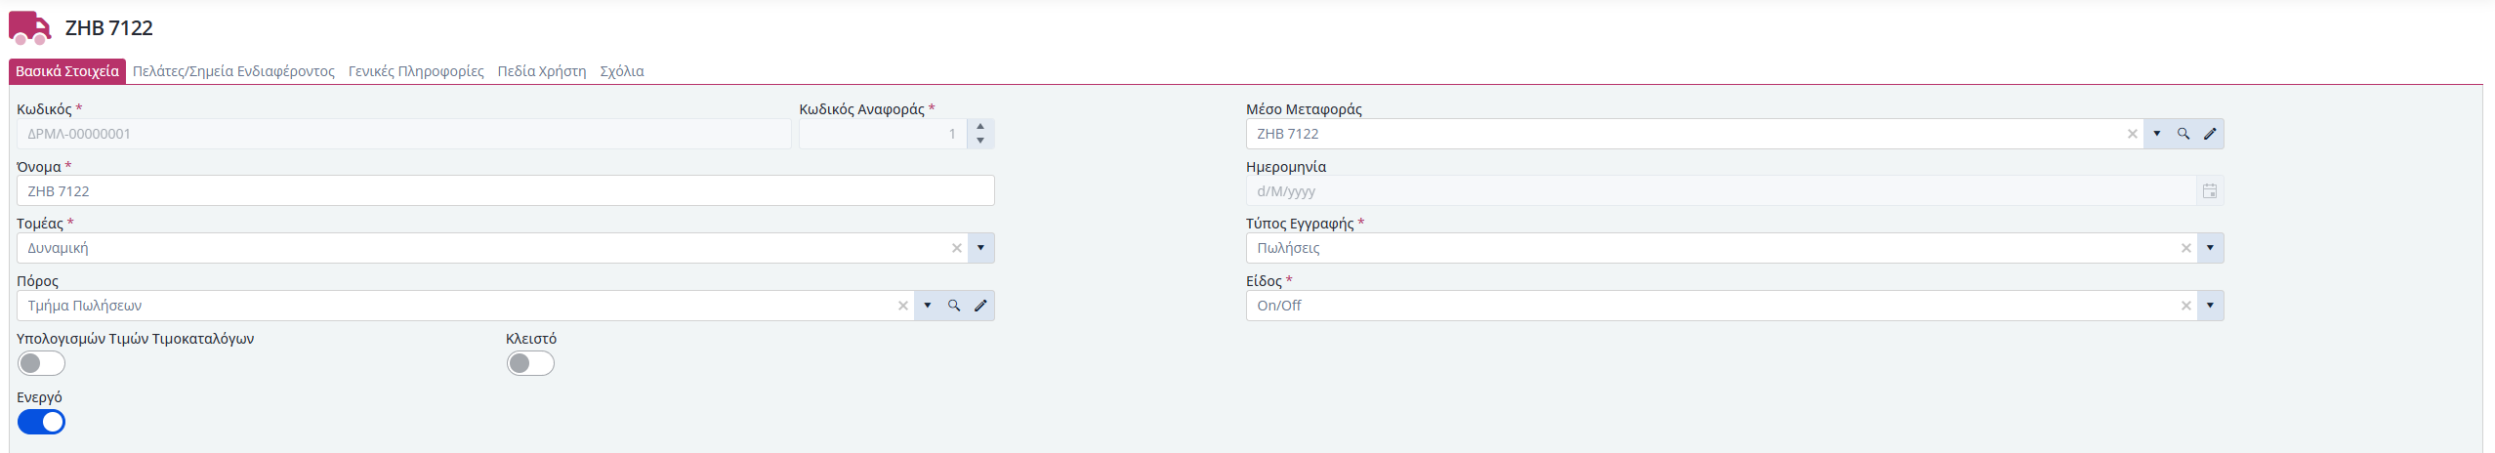The width and height of the screenshot is (2495, 453).
Task: Click the pink truck icon beside ZHB 7122
Action: click(x=29, y=27)
